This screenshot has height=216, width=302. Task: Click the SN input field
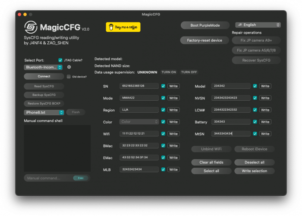(x=139, y=86)
